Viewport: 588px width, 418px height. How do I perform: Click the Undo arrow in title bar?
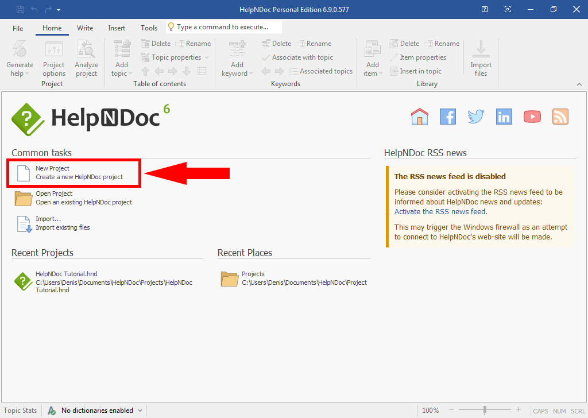(34, 10)
